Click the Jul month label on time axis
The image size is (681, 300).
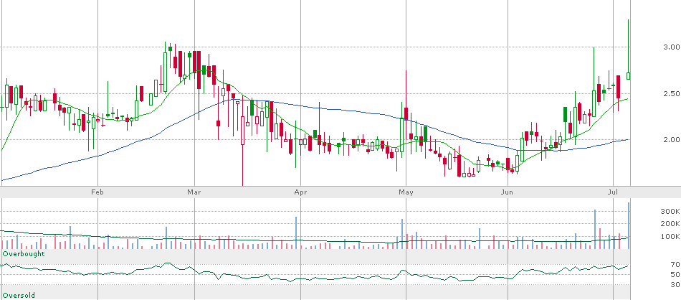(613, 192)
